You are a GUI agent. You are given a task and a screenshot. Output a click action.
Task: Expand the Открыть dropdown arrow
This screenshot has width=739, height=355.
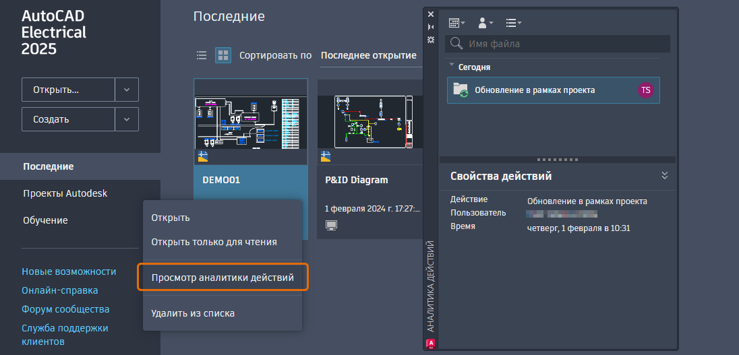[127, 90]
